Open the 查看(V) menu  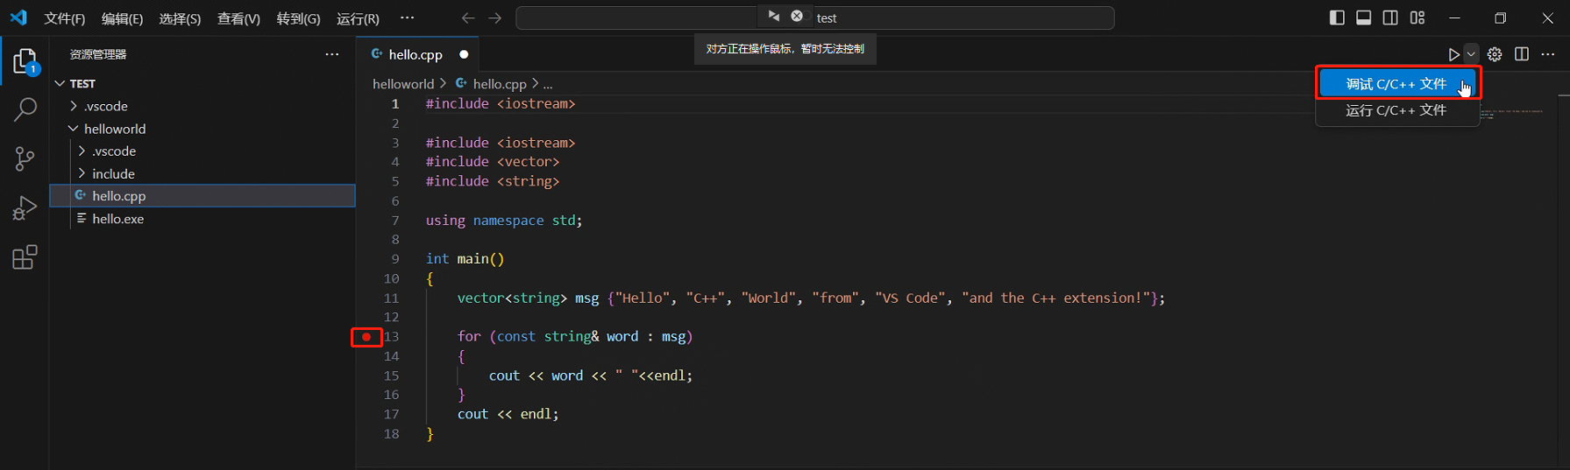238,18
